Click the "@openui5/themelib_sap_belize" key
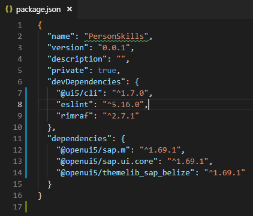Viewport: 253px width, 216px height. pos(125,173)
